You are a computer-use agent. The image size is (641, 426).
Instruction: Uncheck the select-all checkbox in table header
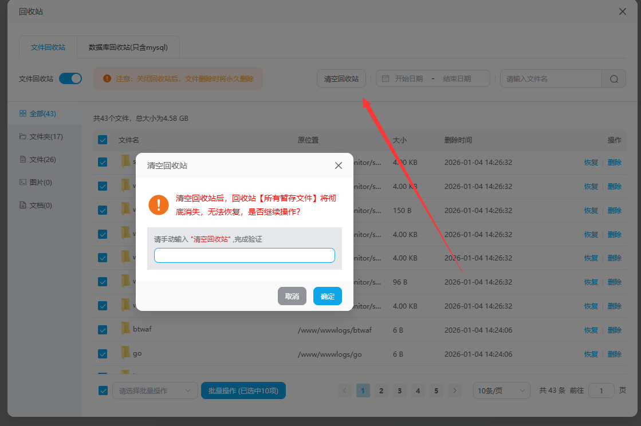pyautogui.click(x=103, y=140)
